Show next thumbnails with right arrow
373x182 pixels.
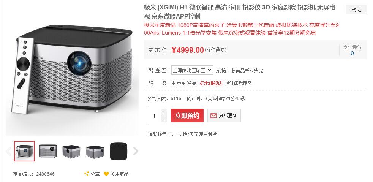[x=136, y=151]
